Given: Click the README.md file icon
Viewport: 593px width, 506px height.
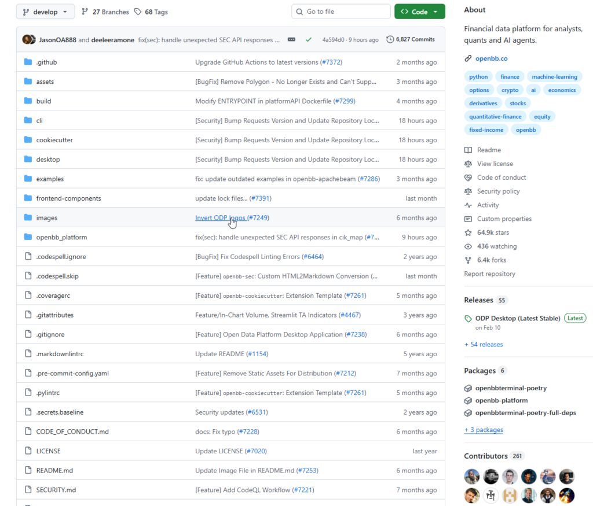Looking at the screenshot, I should click(28, 471).
